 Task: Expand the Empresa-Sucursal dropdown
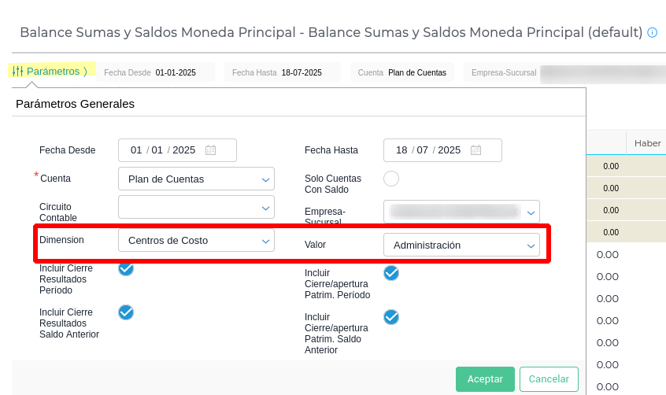tap(461, 212)
